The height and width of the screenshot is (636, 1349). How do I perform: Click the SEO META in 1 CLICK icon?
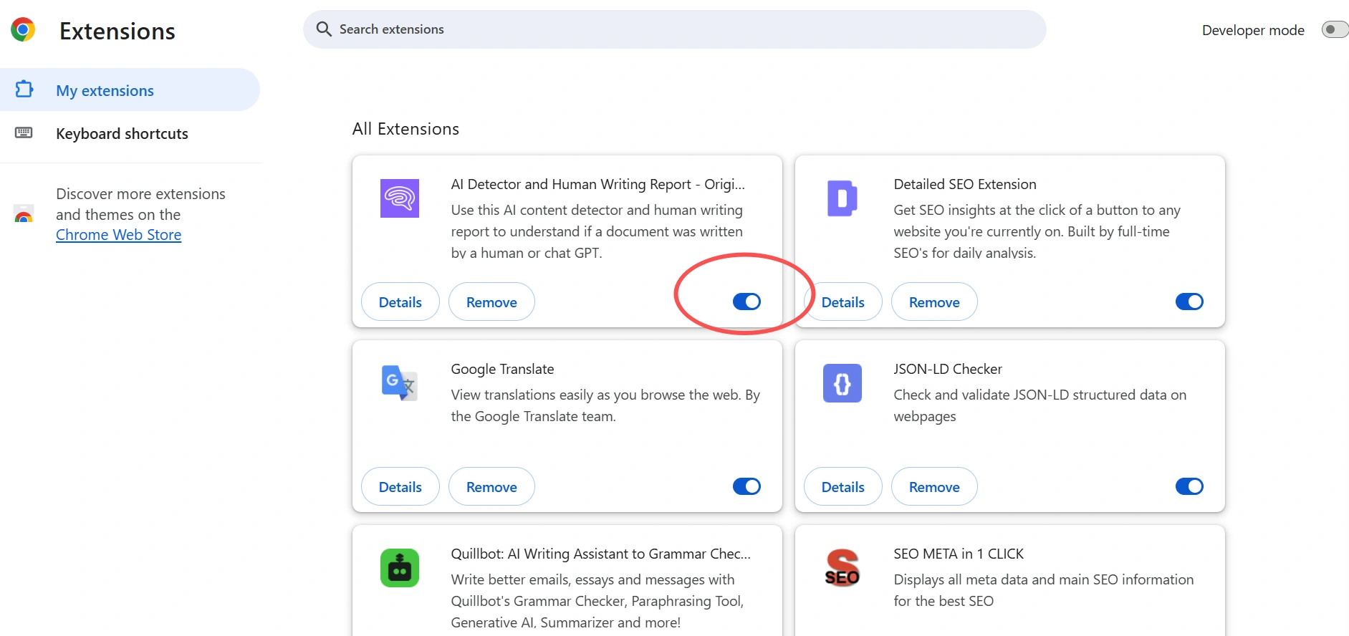click(x=842, y=568)
